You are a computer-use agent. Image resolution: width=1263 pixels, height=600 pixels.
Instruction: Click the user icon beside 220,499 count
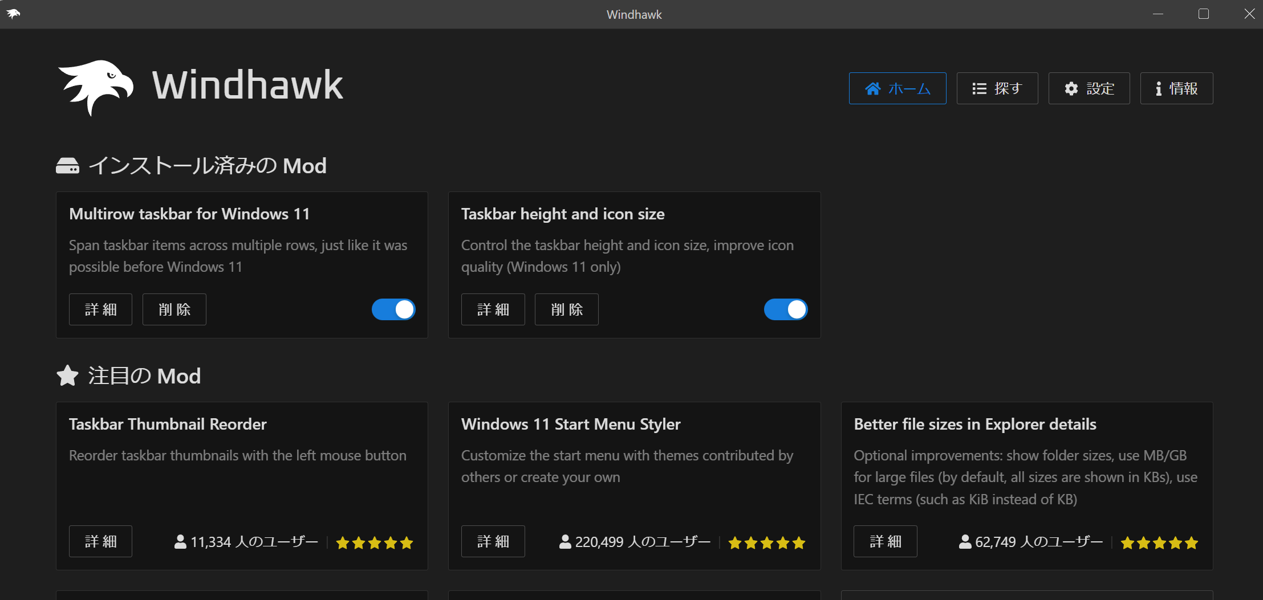(x=565, y=541)
